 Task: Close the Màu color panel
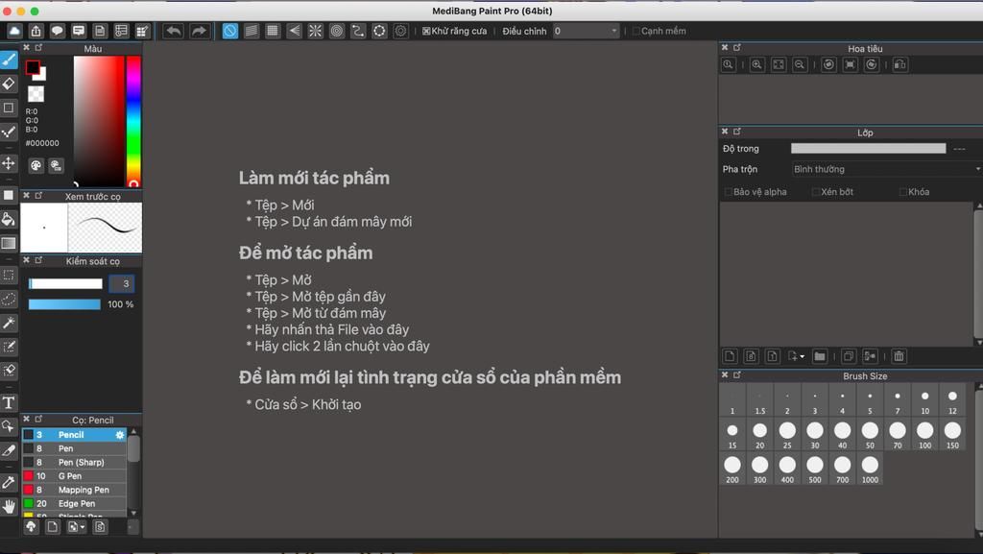point(26,48)
